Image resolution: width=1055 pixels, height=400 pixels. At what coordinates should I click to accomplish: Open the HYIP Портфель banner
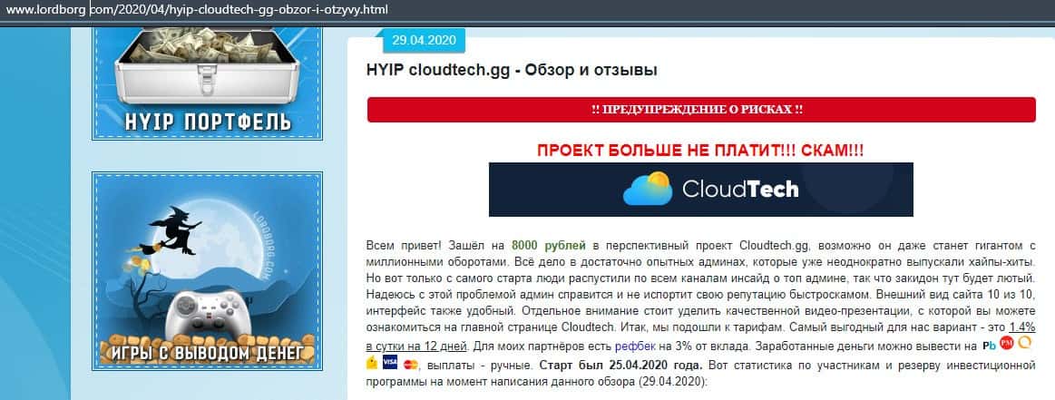207,83
